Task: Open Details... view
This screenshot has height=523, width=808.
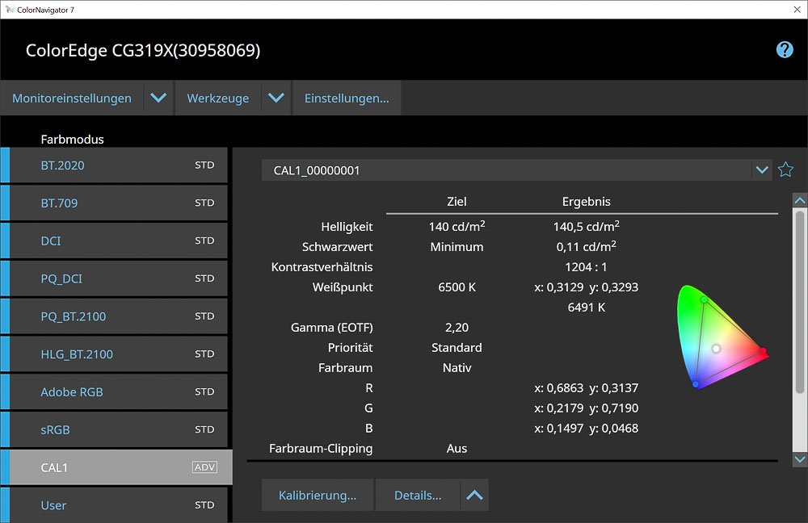Action: point(418,496)
